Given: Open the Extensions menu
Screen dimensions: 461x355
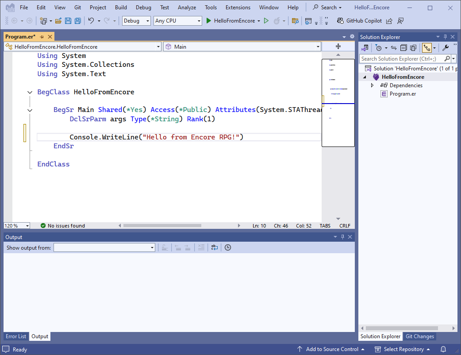Looking at the screenshot, I should tap(238, 8).
